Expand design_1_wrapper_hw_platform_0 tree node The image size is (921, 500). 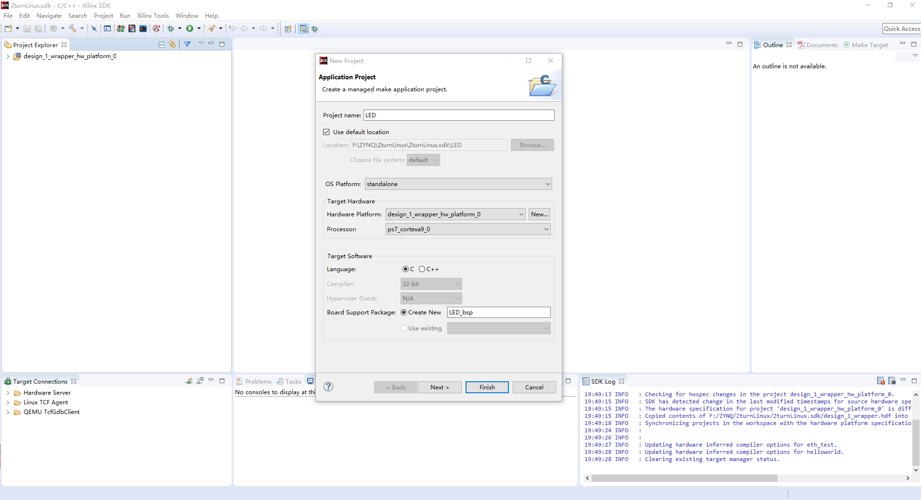tap(8, 56)
